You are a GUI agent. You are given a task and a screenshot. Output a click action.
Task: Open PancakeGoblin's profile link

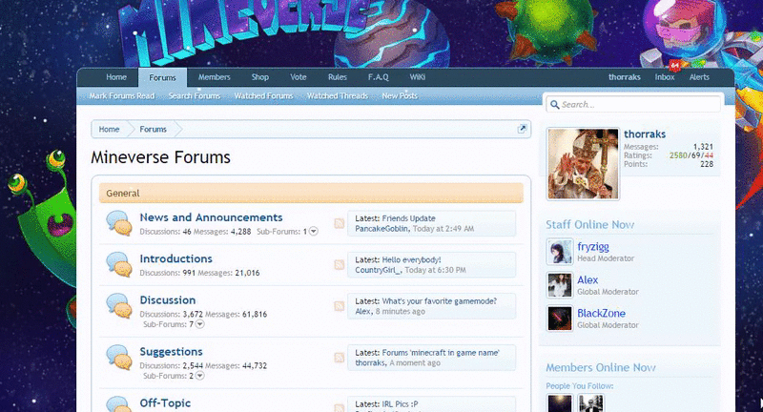pyautogui.click(x=381, y=229)
